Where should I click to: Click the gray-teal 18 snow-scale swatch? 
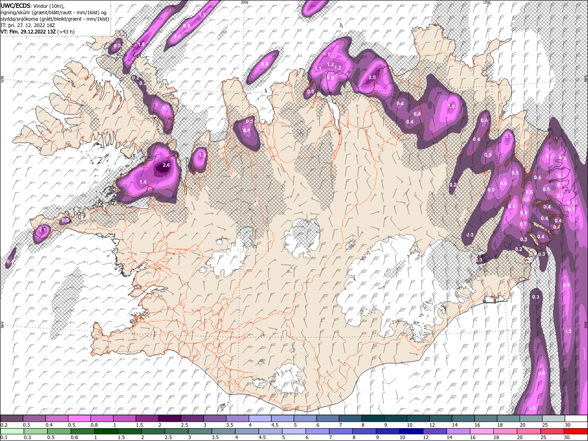point(509,418)
